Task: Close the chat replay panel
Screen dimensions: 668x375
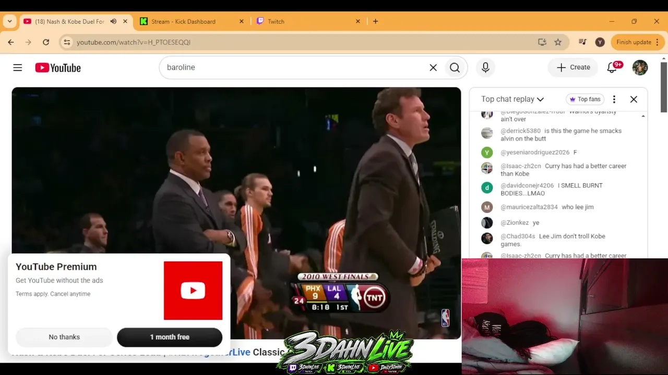Action: pyautogui.click(x=634, y=99)
